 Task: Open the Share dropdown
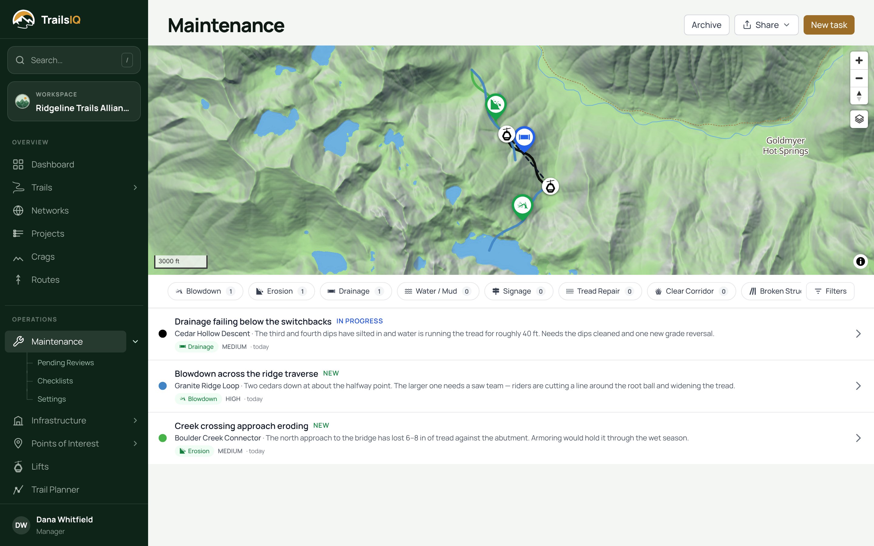766,25
